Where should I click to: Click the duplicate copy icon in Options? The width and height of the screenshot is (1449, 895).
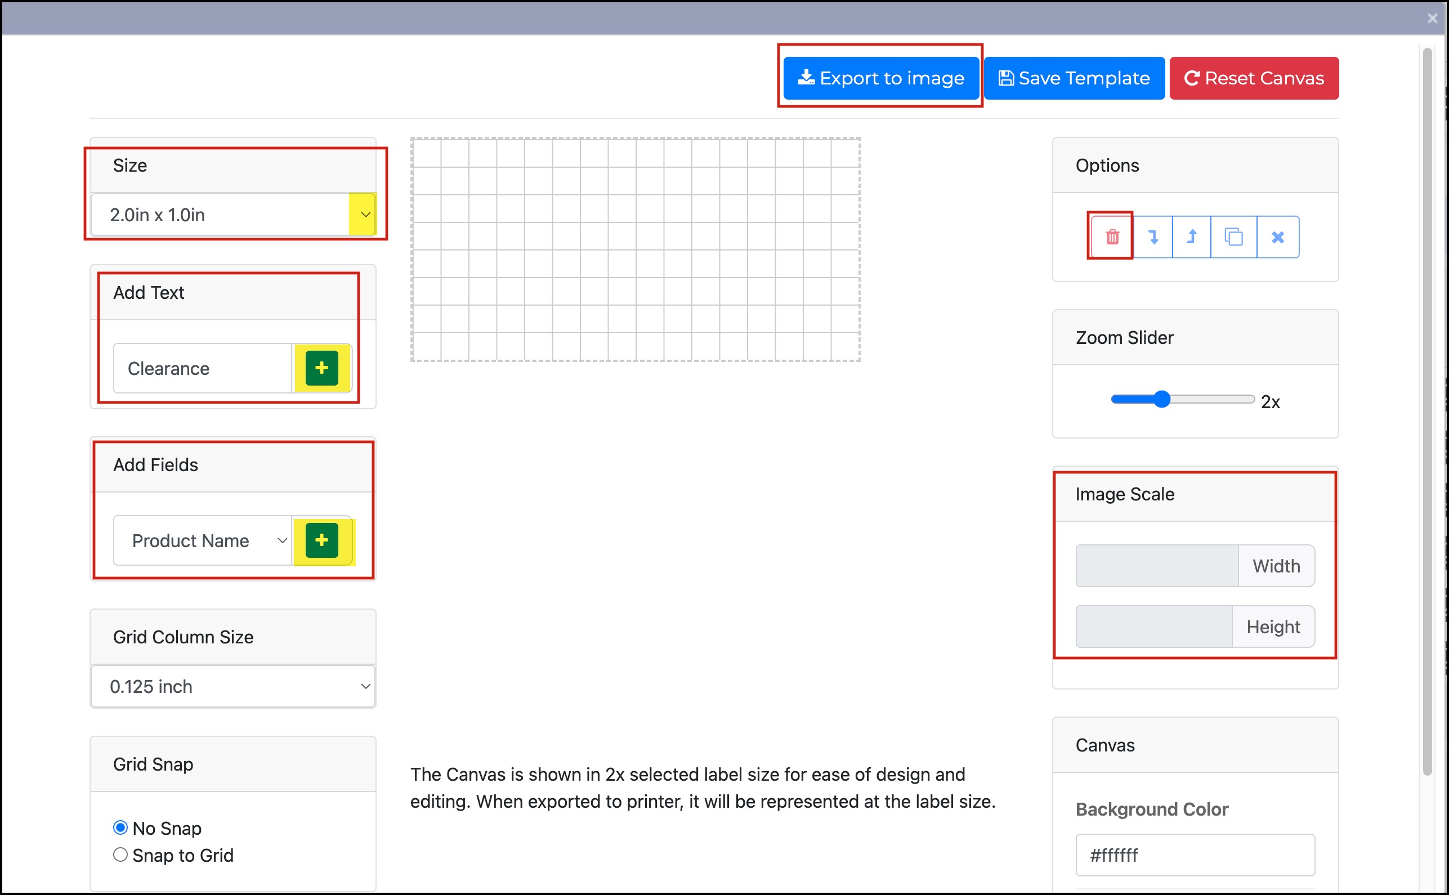point(1233,237)
